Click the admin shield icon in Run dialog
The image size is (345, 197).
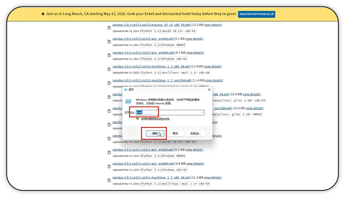pos(138,119)
